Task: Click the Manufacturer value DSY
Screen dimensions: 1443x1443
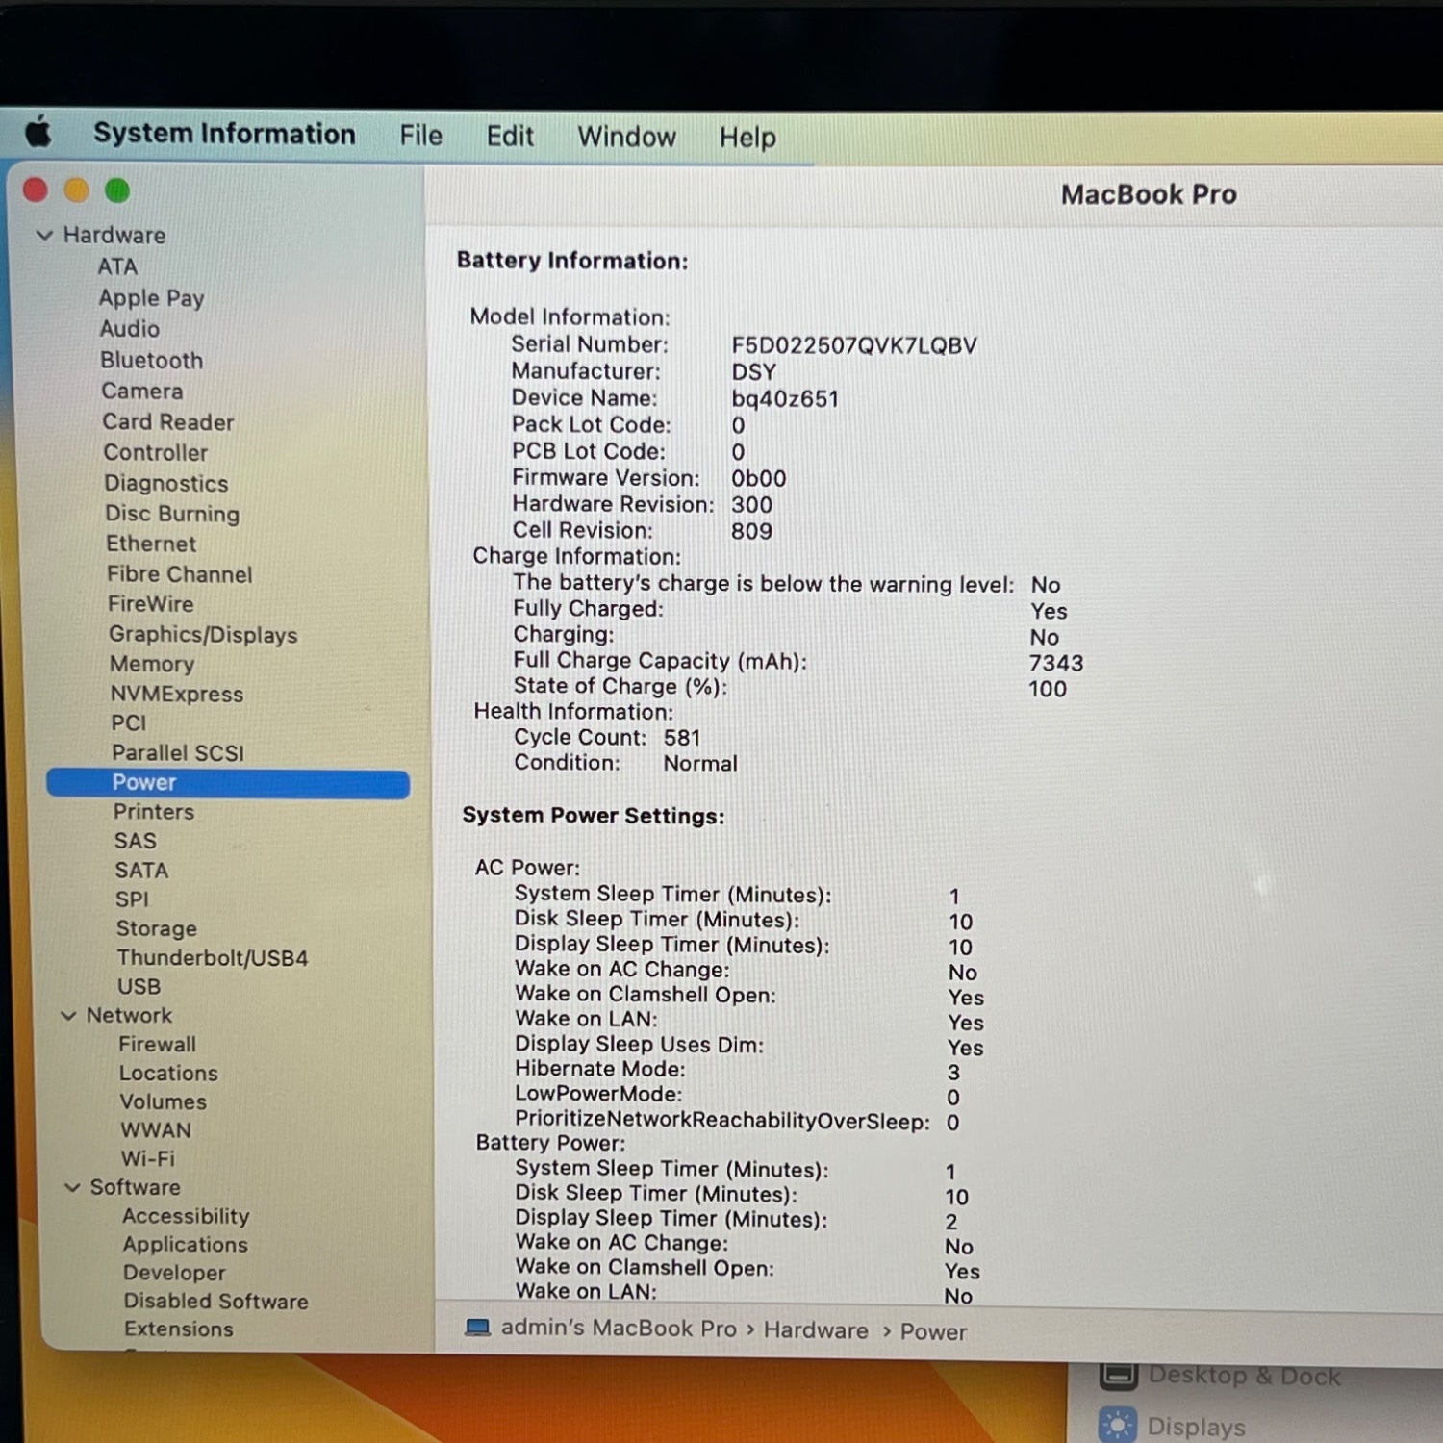Action: click(753, 372)
